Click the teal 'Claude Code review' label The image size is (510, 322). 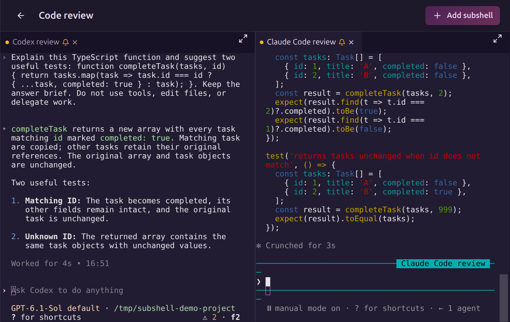443,264
